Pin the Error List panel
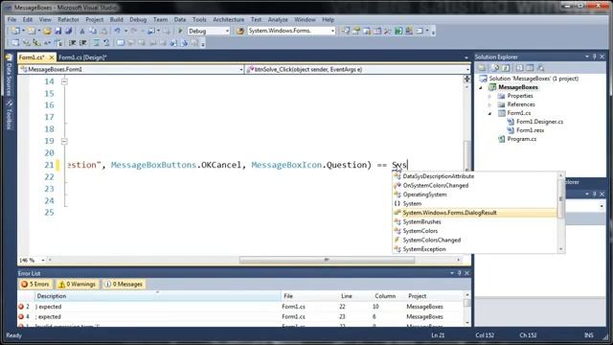Viewport: 613px width, 345px height. (x=460, y=273)
